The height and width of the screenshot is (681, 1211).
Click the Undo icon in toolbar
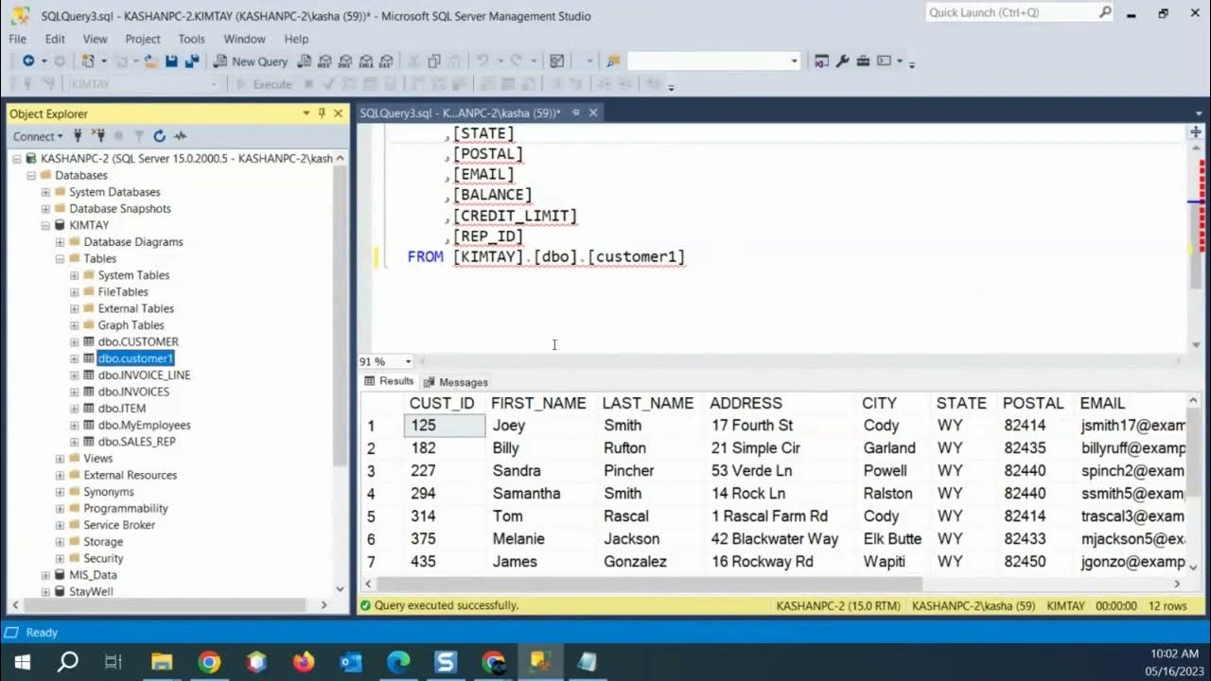click(x=483, y=61)
